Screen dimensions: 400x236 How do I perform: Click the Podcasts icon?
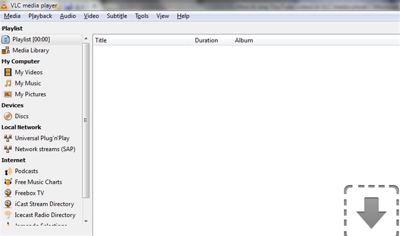point(8,171)
